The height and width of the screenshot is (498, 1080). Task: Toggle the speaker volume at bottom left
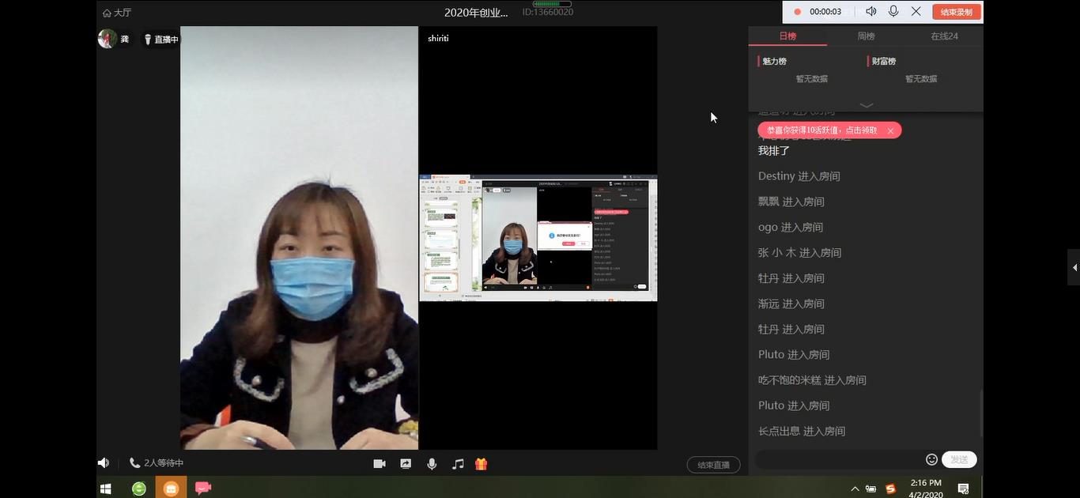tap(104, 462)
